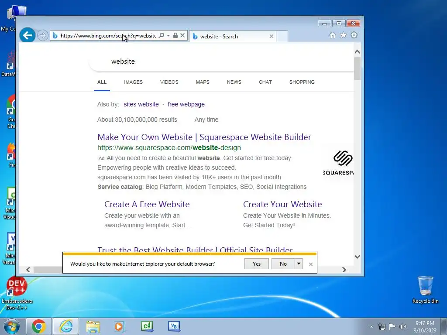Open the address bar autocomplete dropdown arrow
Viewport: 447px width, 335px height.
tap(168, 36)
